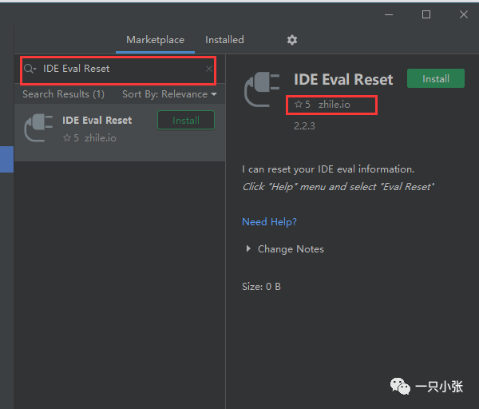Open search options via magnifier icon
The width and height of the screenshot is (479, 409).
point(30,69)
